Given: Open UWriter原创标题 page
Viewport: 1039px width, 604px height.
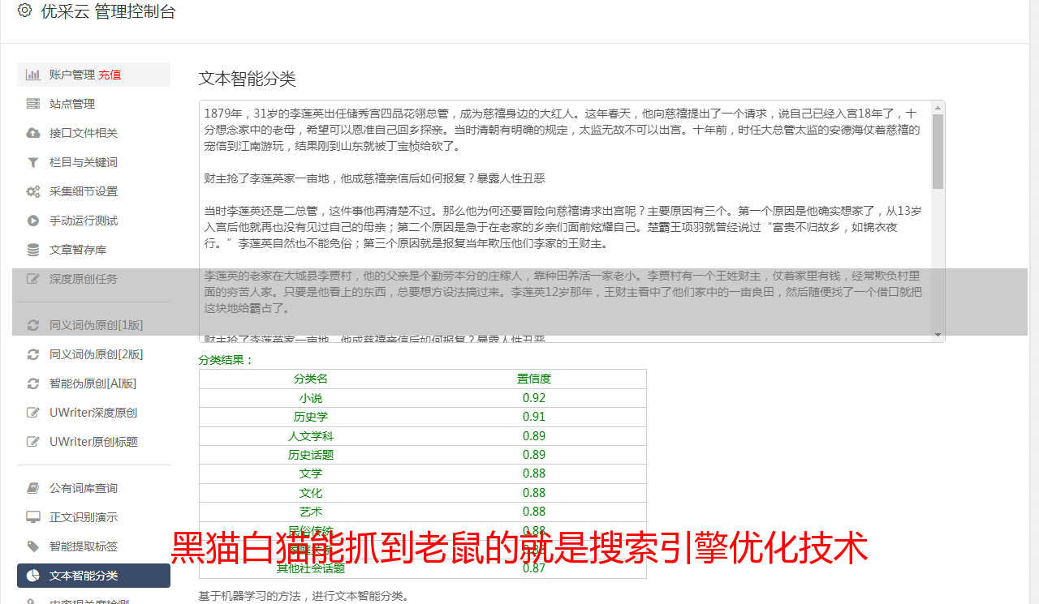Looking at the screenshot, I should pos(93,442).
